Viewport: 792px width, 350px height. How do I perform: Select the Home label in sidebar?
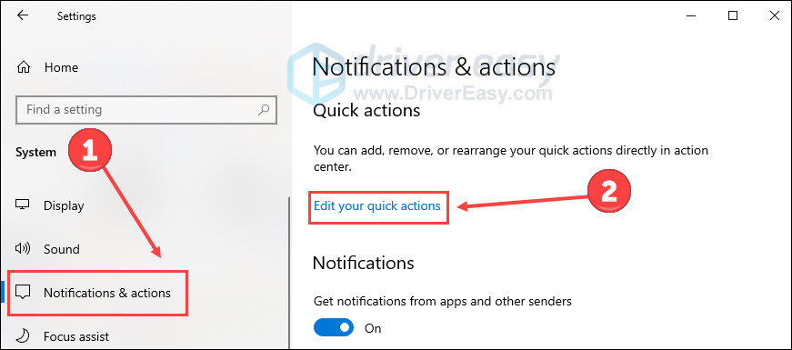coord(61,67)
